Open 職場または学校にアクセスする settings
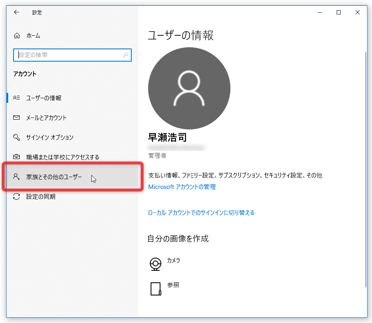 coord(72,157)
